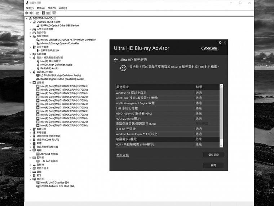Collapse the DVD/CD-ROM 光碟機 category
Screen dimensions: 274x206
31,22
